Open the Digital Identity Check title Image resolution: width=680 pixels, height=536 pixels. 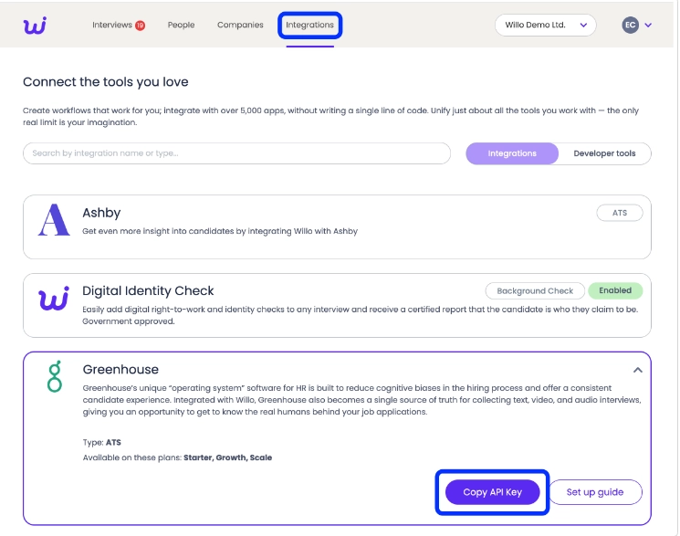coord(148,290)
